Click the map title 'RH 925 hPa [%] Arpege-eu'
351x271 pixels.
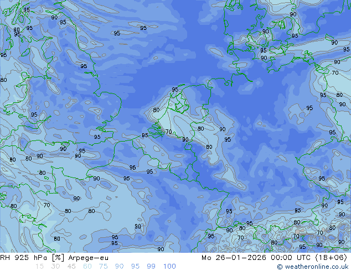click(54, 258)
